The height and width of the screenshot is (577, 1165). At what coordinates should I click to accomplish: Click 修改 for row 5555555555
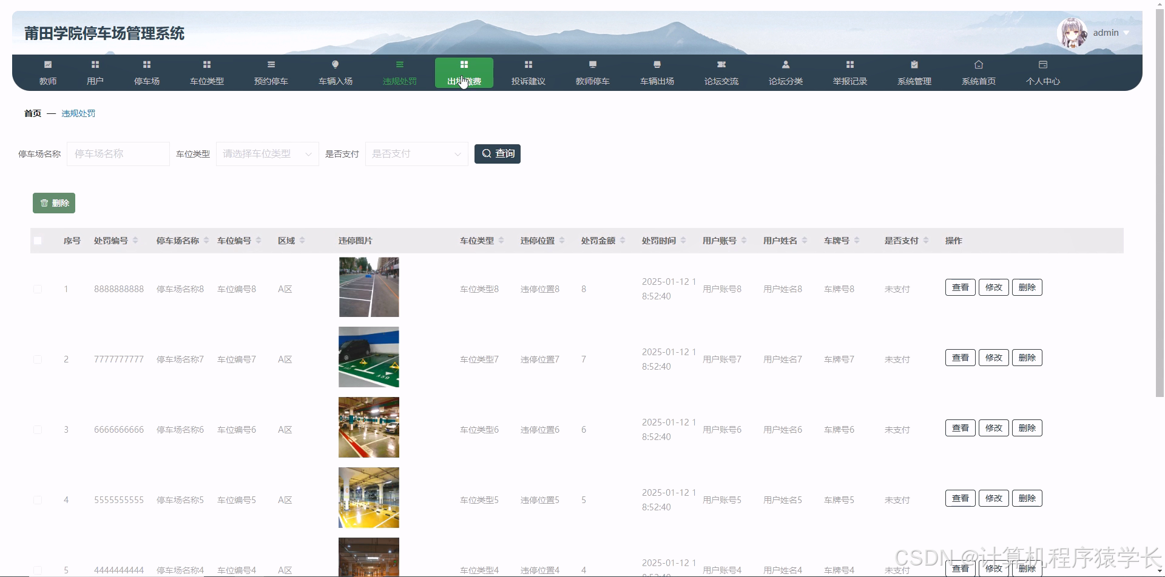pos(994,498)
